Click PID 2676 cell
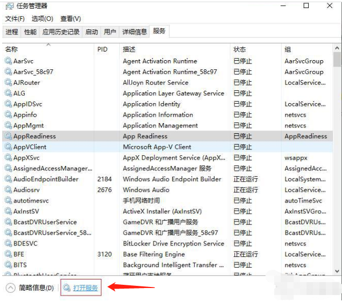 click(104, 190)
